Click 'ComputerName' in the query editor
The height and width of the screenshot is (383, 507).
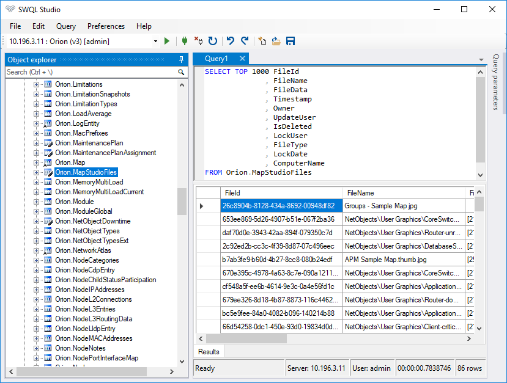pyautogui.click(x=299, y=163)
